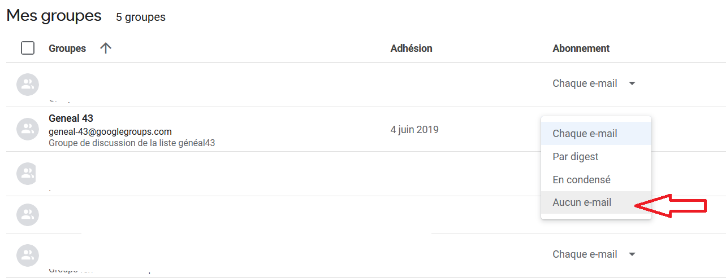Viewport: 726px width, 278px height.
Task: Select the Aucun e-mail option
Action: pos(582,202)
